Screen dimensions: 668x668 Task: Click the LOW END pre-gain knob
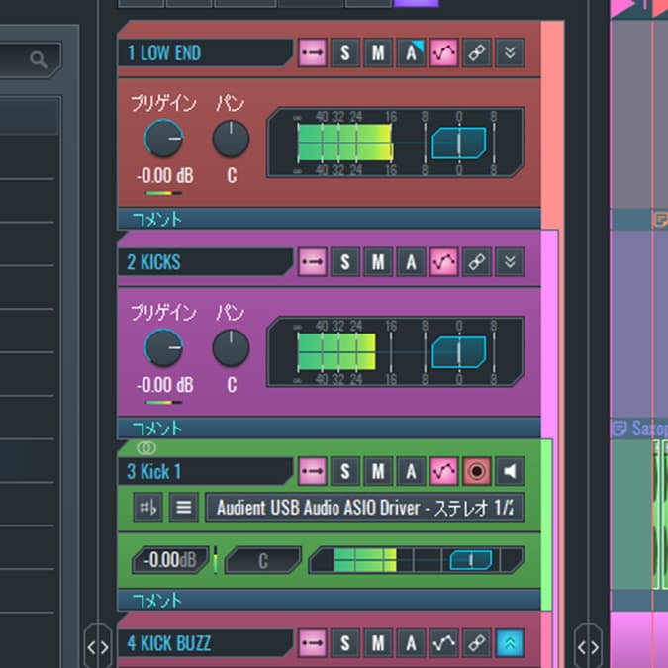[163, 139]
